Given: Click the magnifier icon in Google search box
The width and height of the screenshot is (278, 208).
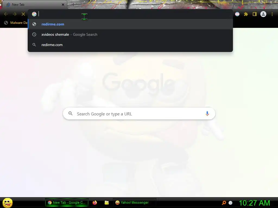Looking at the screenshot, I should click(x=70, y=113).
